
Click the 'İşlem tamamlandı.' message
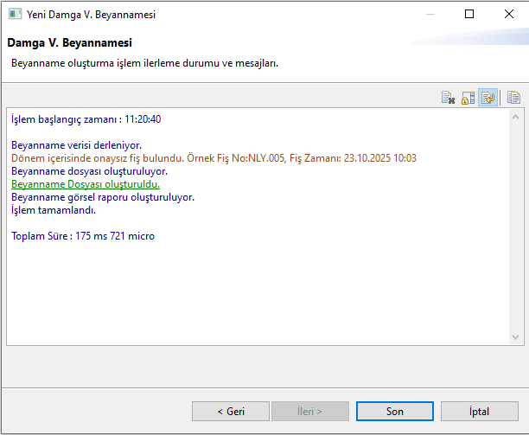54,210
